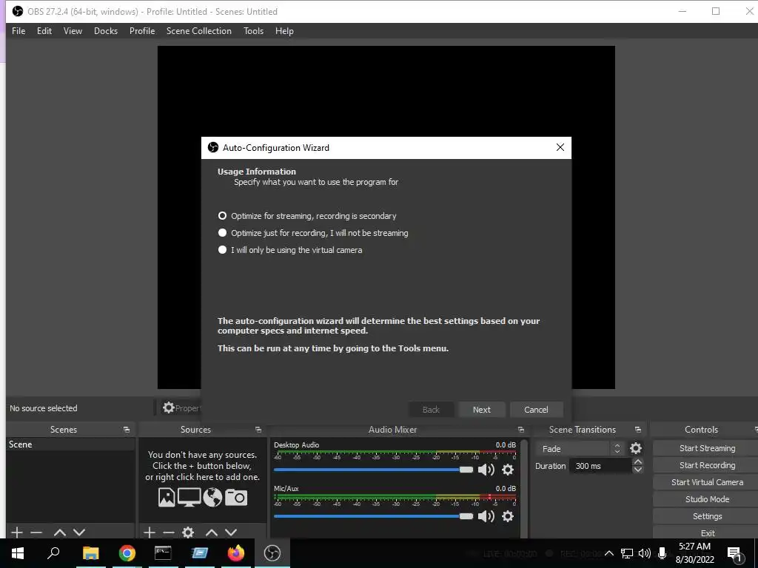
Task: Select Scene in Scenes list
Action: pos(70,444)
